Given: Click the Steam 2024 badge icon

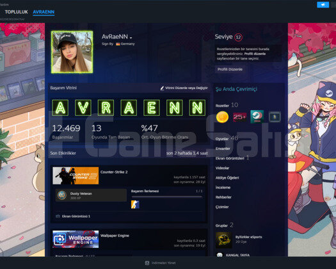Looking at the screenshot, I should click(x=257, y=117).
